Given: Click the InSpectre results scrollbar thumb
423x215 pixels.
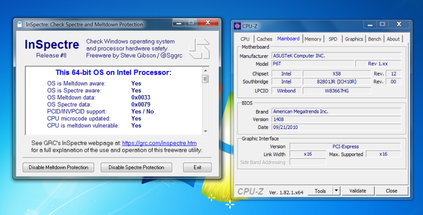Looking at the screenshot, I should coord(206,79).
